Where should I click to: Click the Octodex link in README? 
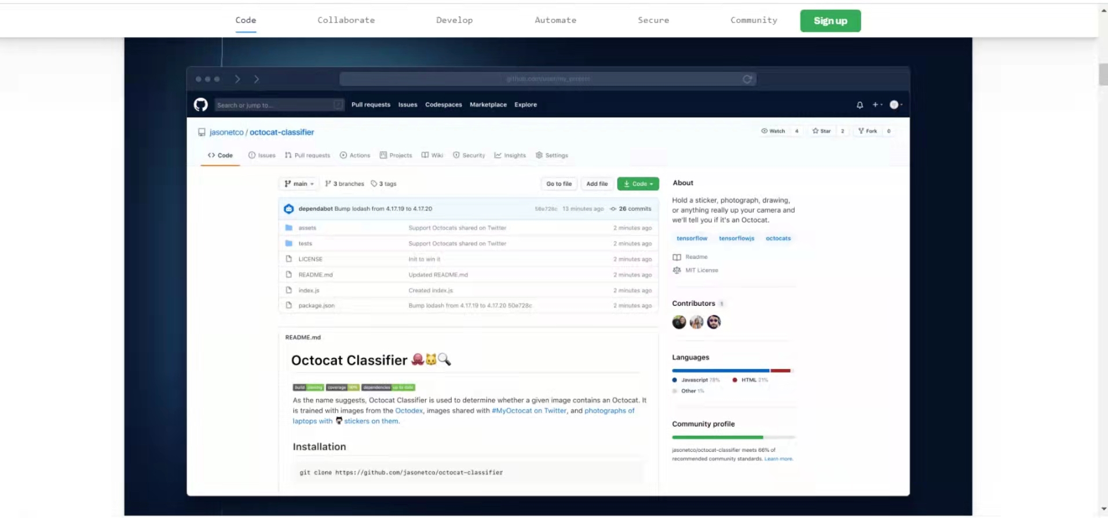(409, 411)
